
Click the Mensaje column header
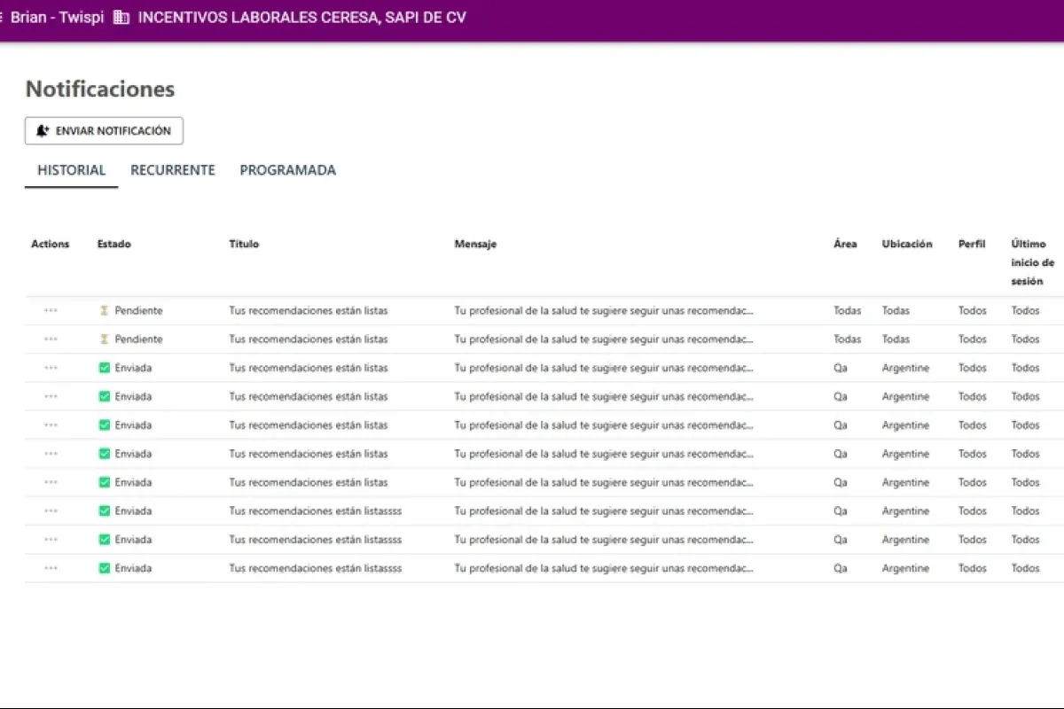(x=475, y=244)
